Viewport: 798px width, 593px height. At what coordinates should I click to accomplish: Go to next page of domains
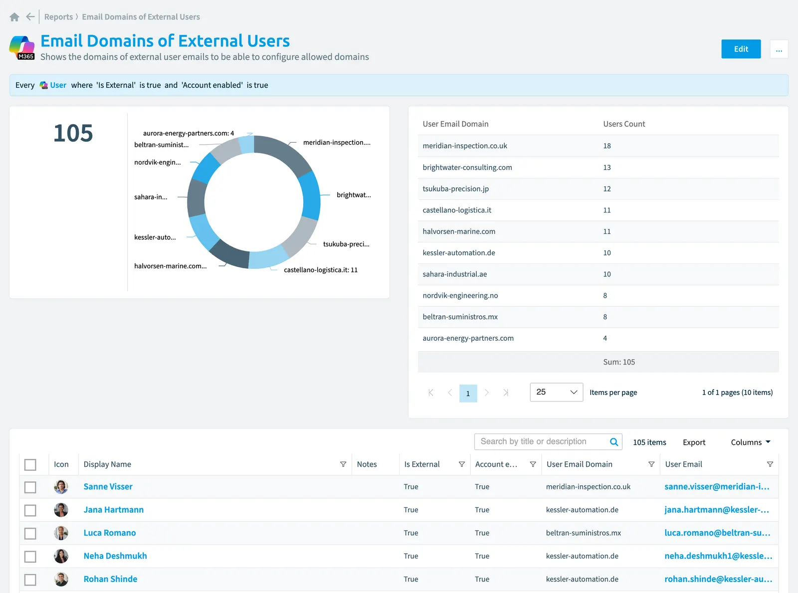click(487, 393)
